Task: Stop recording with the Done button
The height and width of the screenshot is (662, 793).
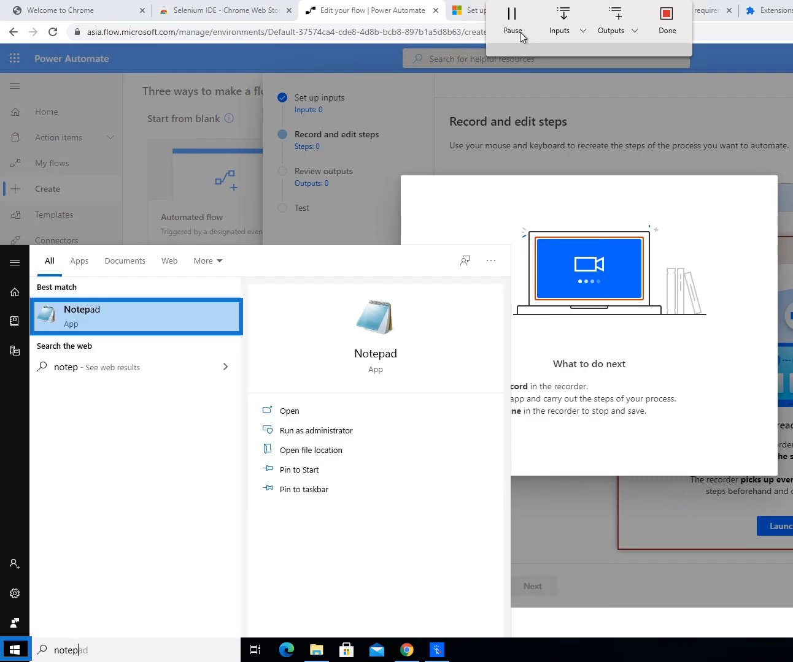Action: [x=667, y=20]
